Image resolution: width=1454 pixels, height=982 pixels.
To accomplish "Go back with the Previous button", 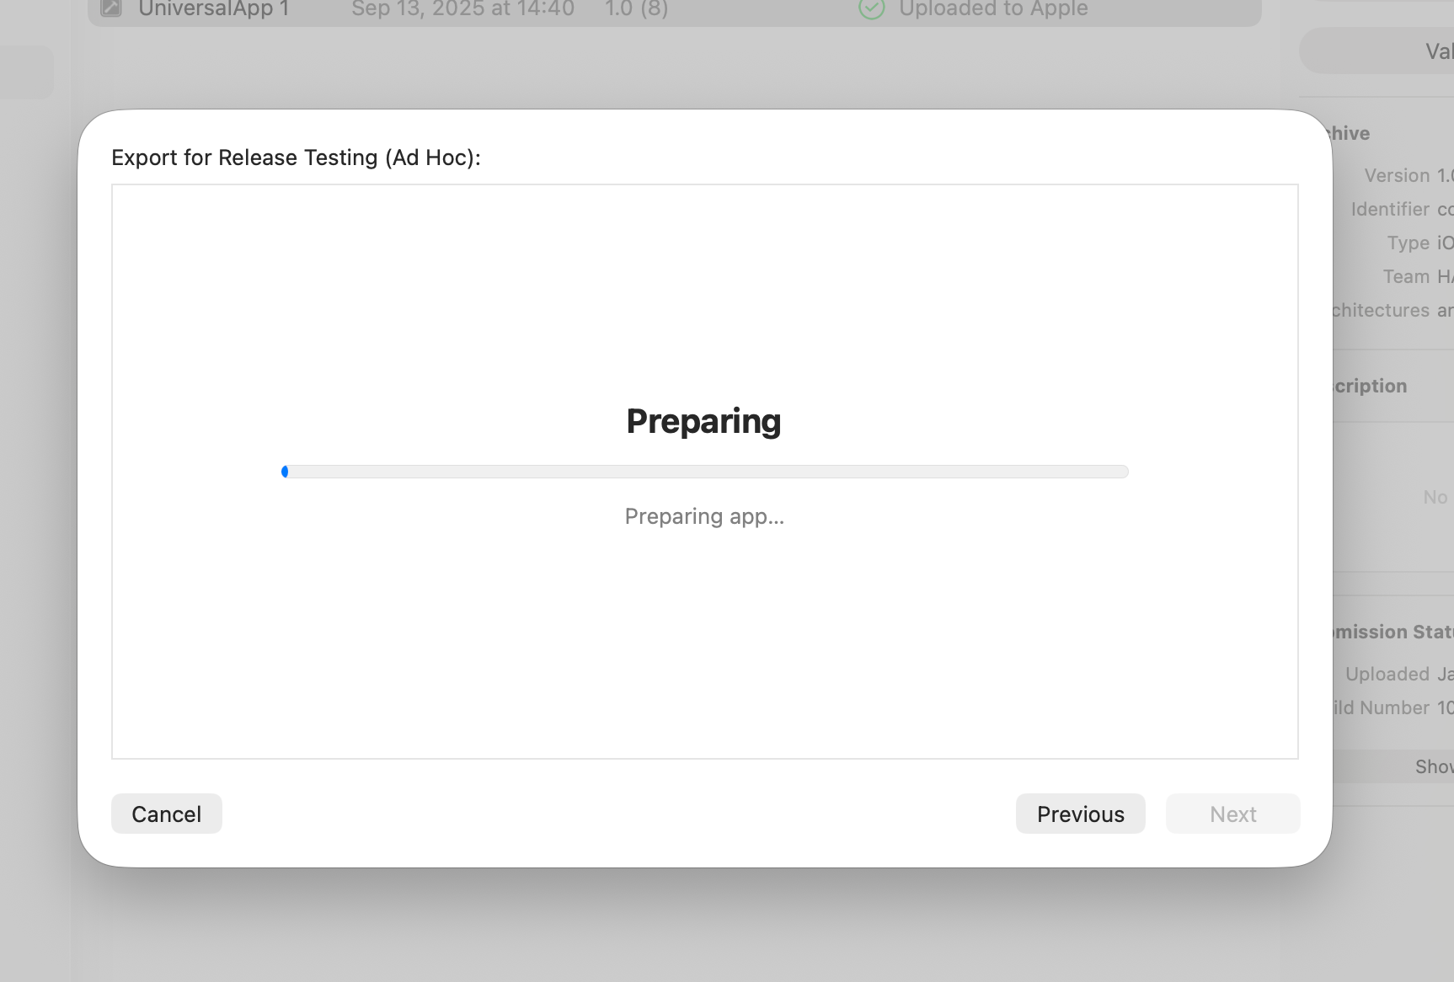I will point(1080,814).
